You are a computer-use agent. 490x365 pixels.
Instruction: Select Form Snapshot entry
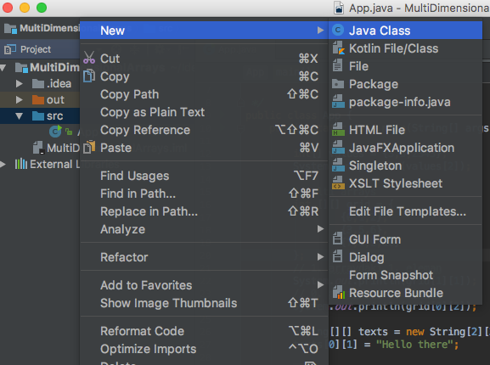click(405, 275)
